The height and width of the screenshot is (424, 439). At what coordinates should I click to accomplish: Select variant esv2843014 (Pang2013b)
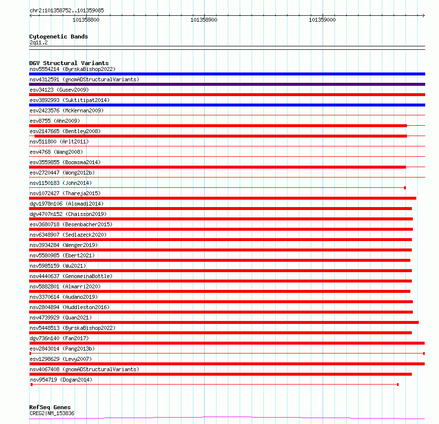(x=62, y=349)
